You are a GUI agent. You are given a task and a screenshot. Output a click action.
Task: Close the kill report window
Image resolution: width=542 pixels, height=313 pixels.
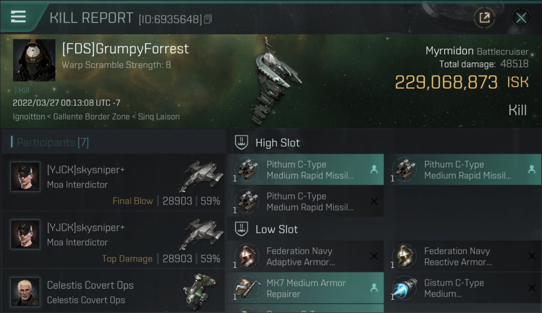click(x=521, y=18)
